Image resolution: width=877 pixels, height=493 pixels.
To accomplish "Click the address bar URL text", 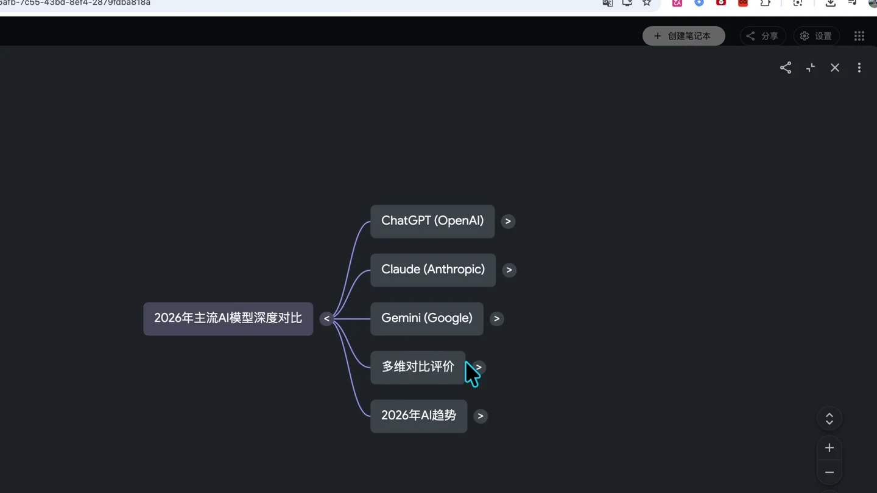I will click(x=75, y=3).
